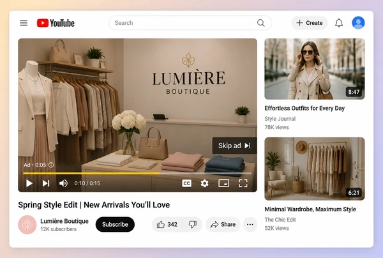Share this video
The image size is (383, 258).
223,224
